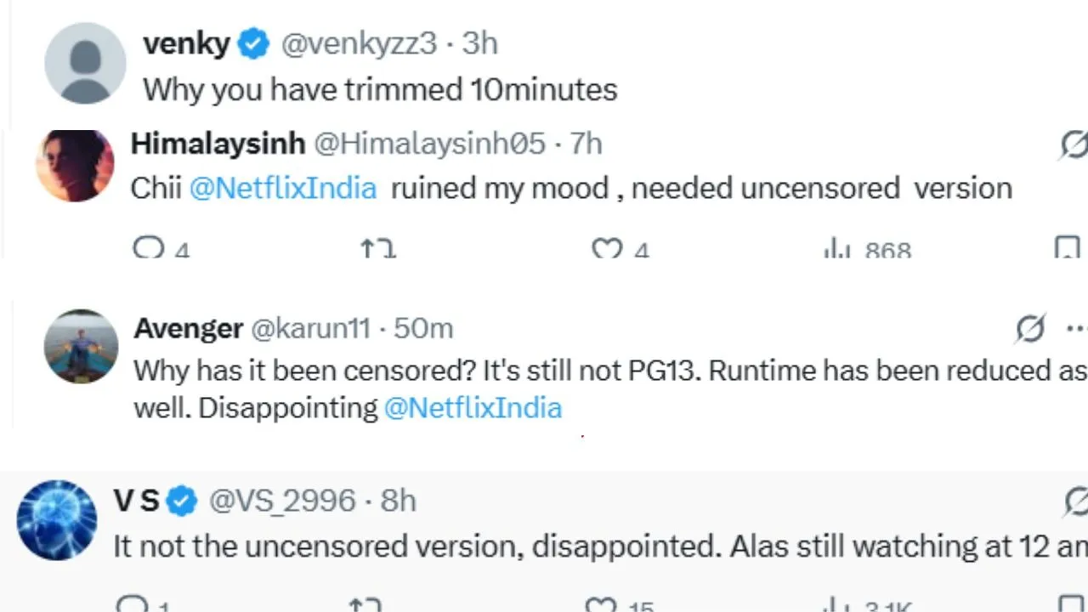Retweet Himalaysinh's tweet

(x=377, y=248)
